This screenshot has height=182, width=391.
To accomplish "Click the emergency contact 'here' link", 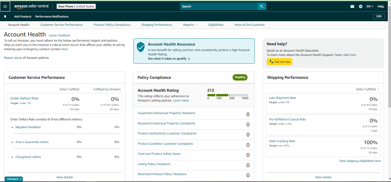I will [65, 49].
